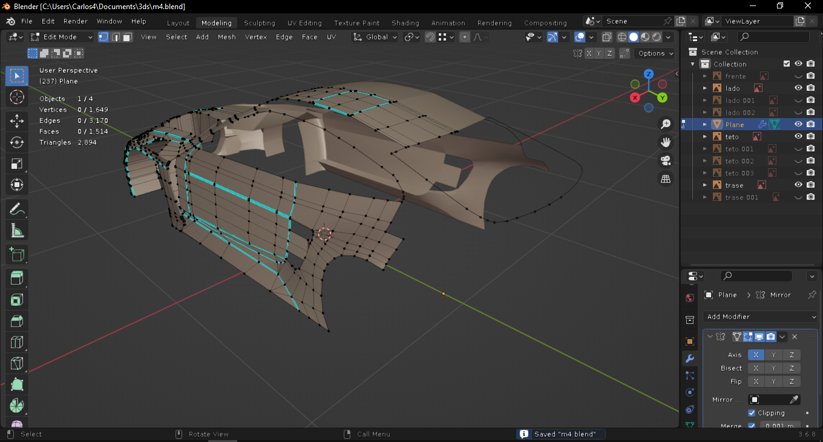Enable Bisect on X axis
Viewport: 823px width, 442px height.
click(x=756, y=368)
